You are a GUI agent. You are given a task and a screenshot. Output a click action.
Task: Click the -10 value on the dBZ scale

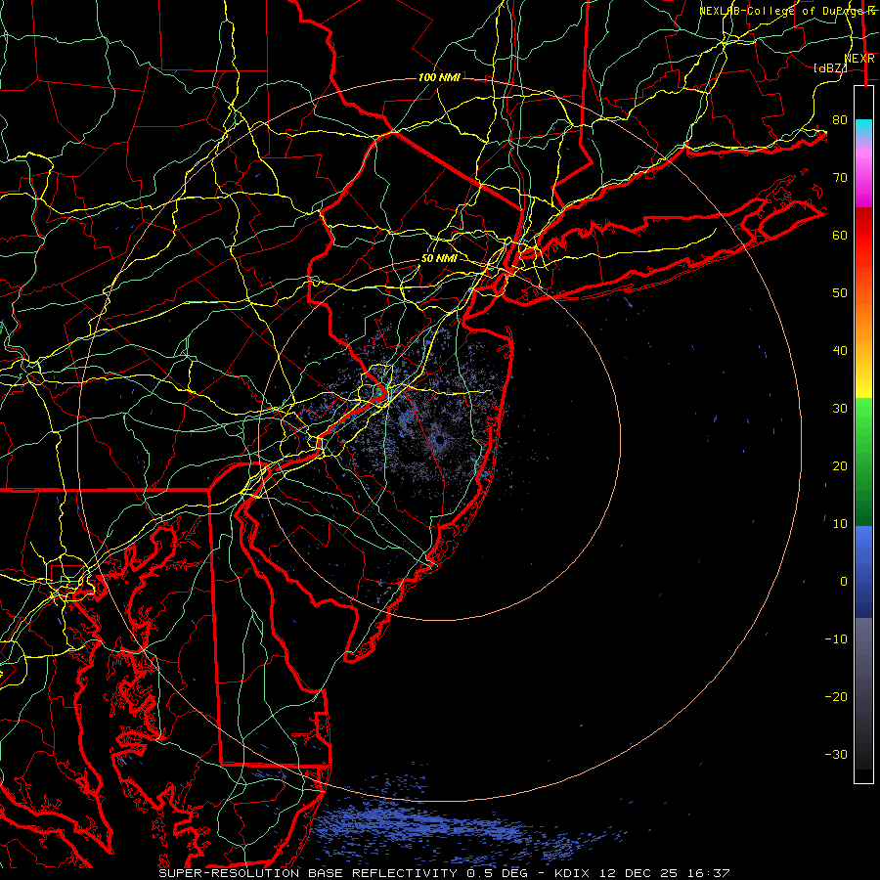[836, 638]
